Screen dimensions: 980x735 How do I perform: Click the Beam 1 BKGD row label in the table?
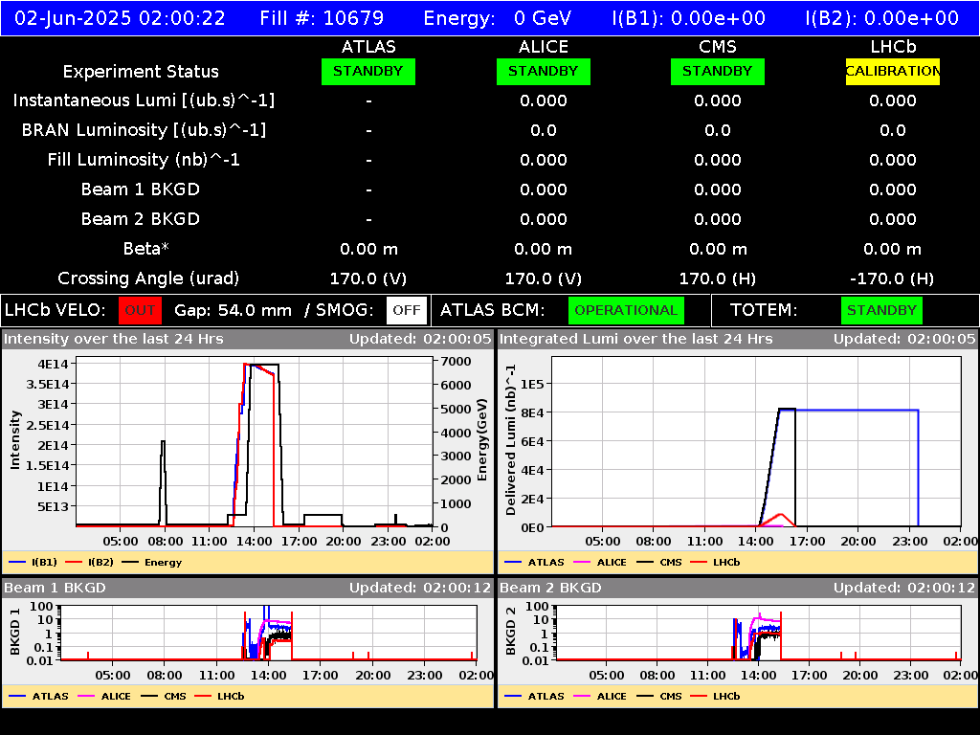(x=141, y=189)
